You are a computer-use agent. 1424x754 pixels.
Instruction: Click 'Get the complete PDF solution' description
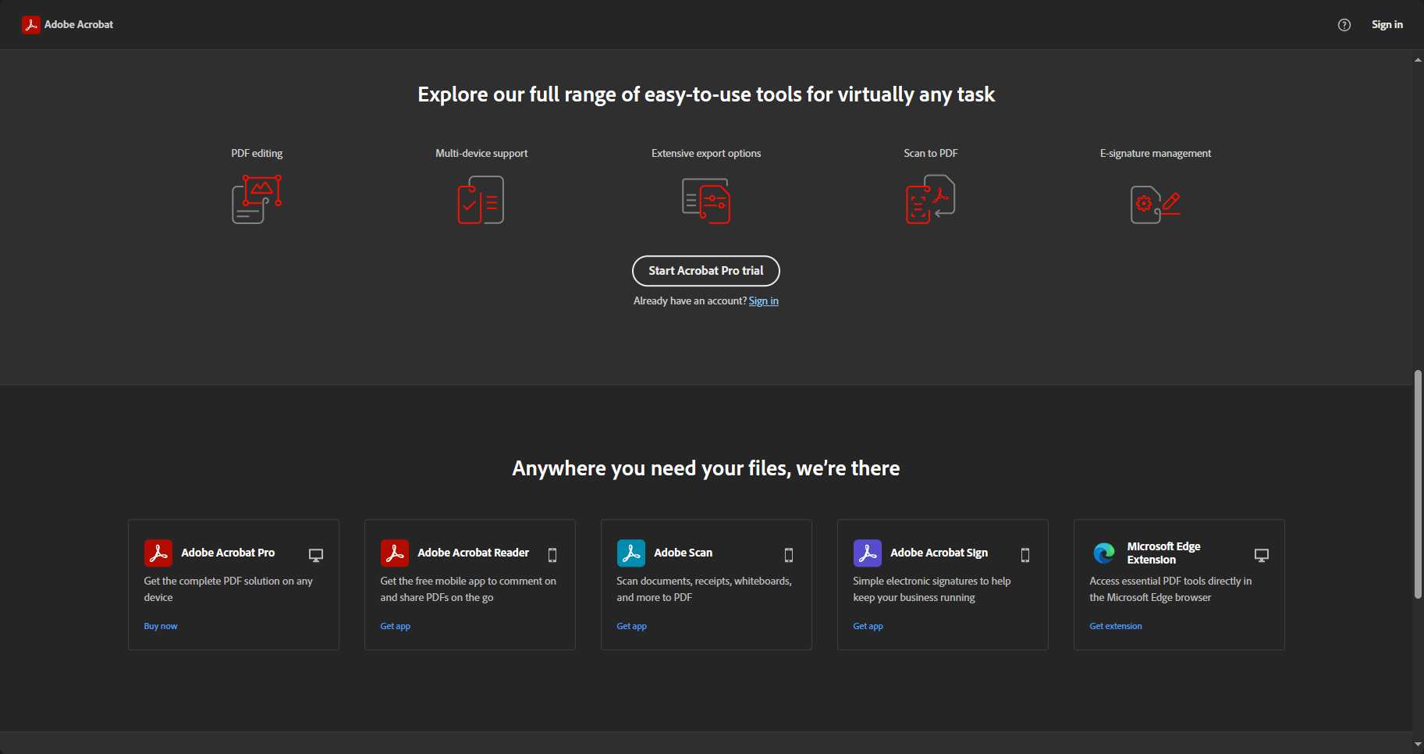click(229, 589)
